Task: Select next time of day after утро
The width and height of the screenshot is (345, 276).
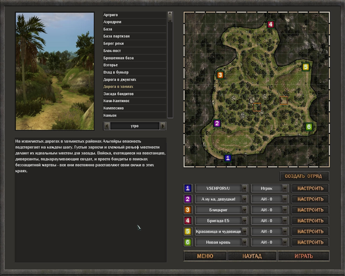Action: pos(163,126)
